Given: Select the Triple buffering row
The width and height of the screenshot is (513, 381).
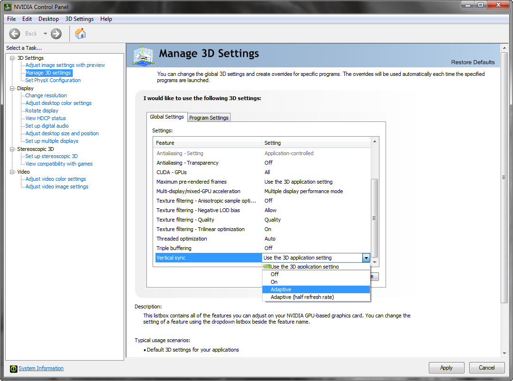Looking at the screenshot, I should [262, 248].
